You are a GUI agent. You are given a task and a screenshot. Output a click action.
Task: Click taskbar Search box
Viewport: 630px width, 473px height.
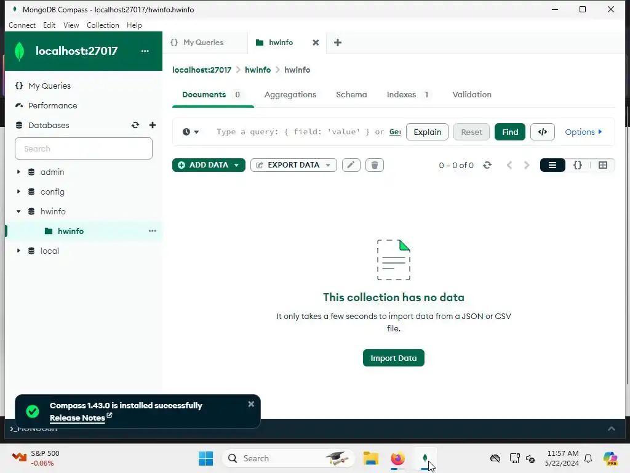pos(288,458)
